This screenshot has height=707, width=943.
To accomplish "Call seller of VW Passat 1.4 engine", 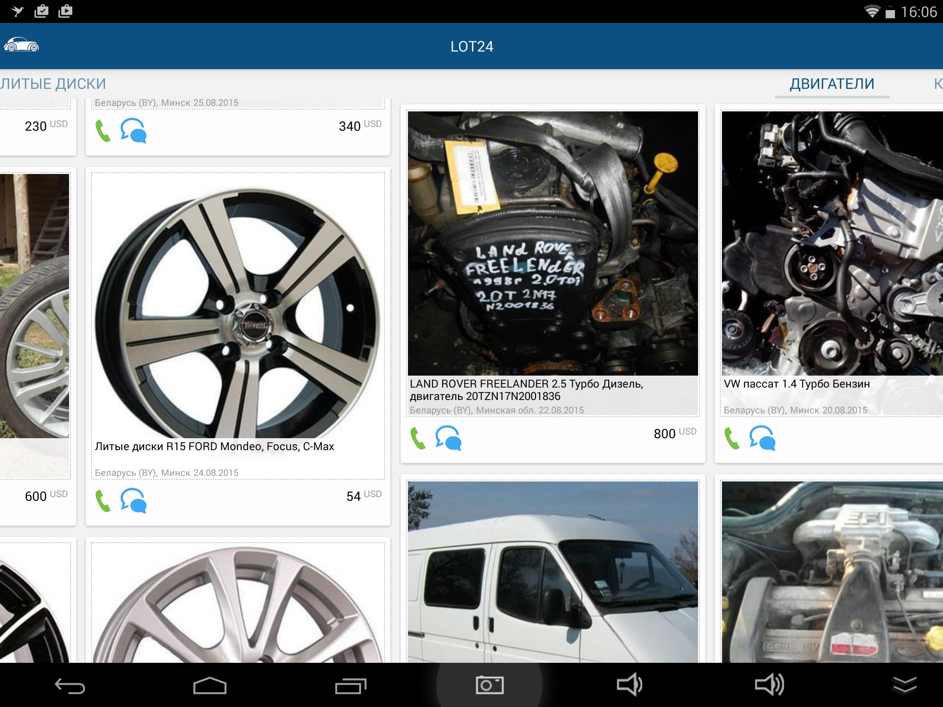I will 732,438.
